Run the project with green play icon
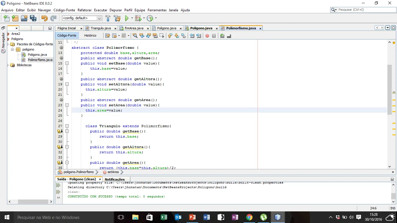397x223 pixels. (127, 18)
